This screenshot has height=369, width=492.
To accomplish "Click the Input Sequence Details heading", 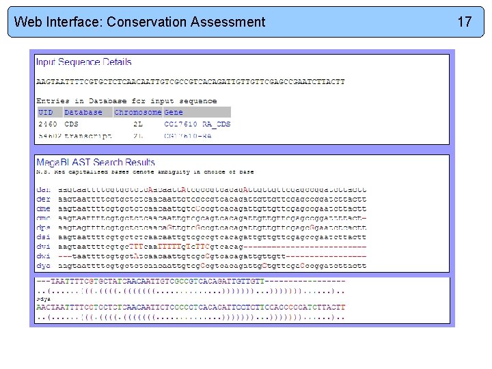I will [x=84, y=61].
